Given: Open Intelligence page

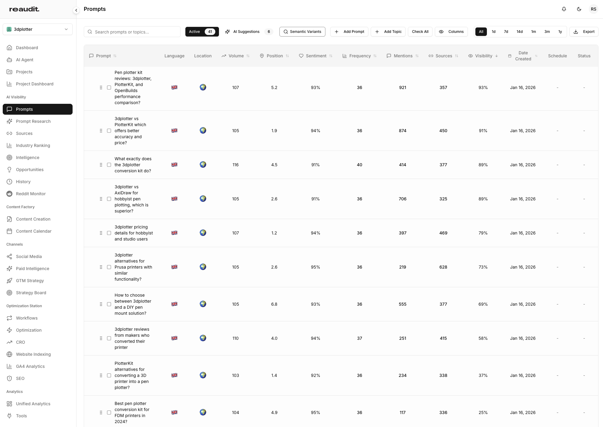Looking at the screenshot, I should click(x=37, y=158).
